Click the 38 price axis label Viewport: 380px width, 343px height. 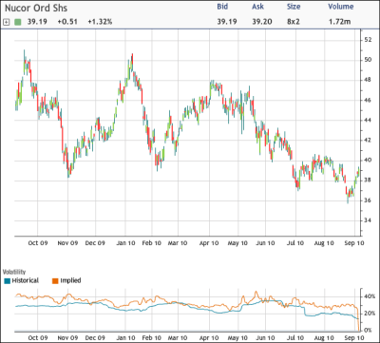click(368, 181)
